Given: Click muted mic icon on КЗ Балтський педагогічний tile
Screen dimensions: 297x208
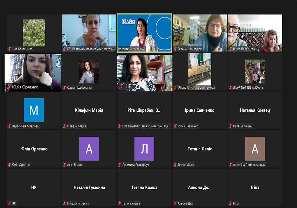Looking at the screenshot, I should [64, 49].
